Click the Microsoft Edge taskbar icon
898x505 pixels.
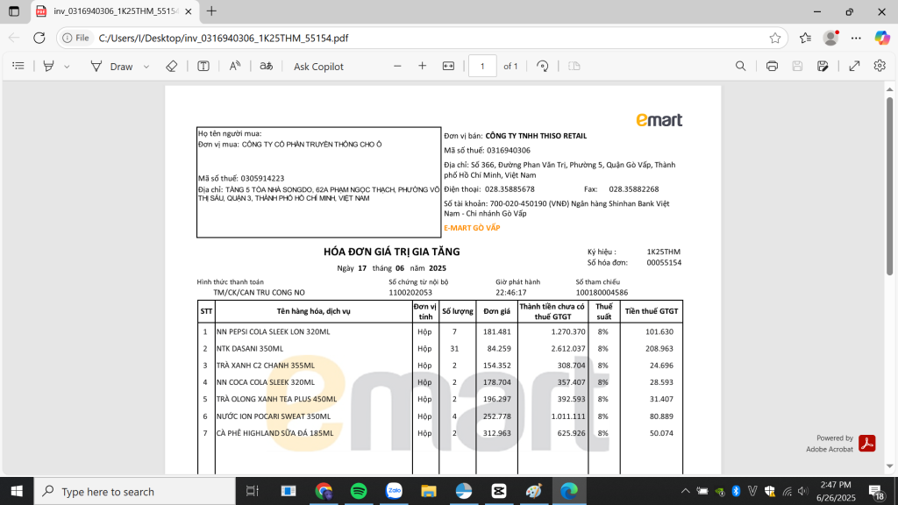pyautogui.click(x=568, y=491)
